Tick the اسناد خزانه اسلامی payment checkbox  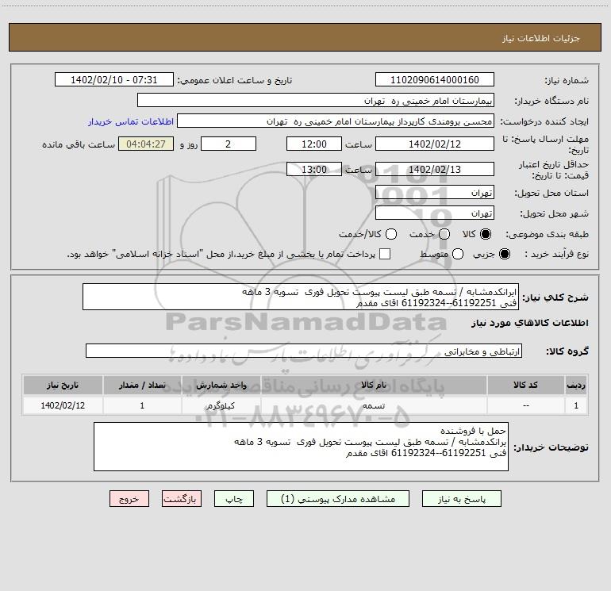coord(385,254)
